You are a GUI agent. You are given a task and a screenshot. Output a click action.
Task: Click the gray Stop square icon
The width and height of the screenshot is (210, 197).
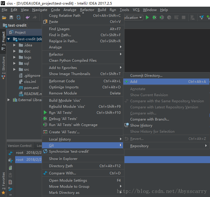(184, 17)
